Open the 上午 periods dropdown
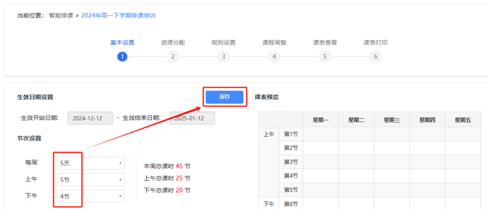Image resolution: width=488 pixels, height=209 pixels. click(x=91, y=180)
